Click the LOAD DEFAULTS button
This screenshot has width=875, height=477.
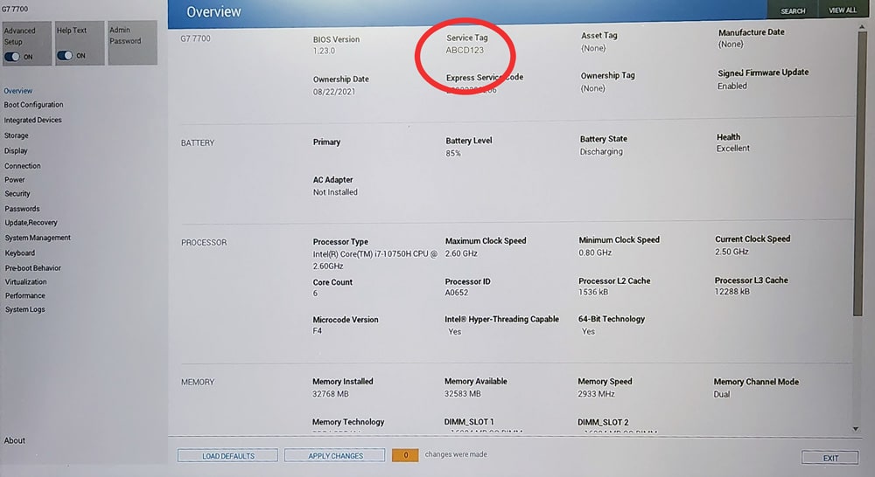click(x=227, y=456)
